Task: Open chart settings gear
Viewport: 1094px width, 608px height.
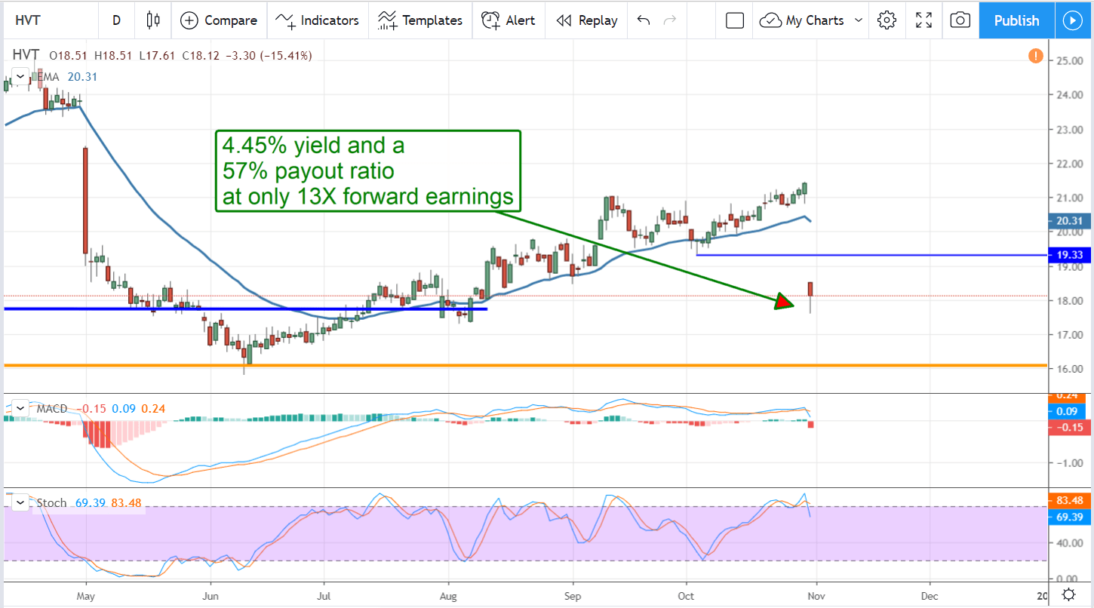Action: (887, 20)
